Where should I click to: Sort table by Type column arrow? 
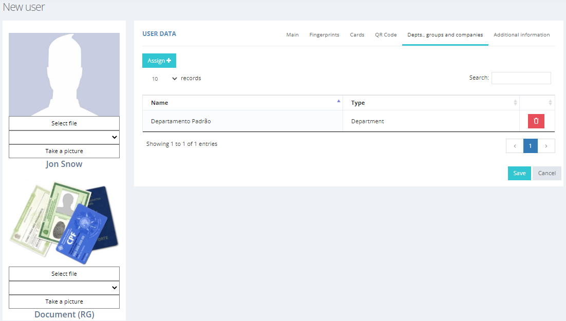point(515,103)
